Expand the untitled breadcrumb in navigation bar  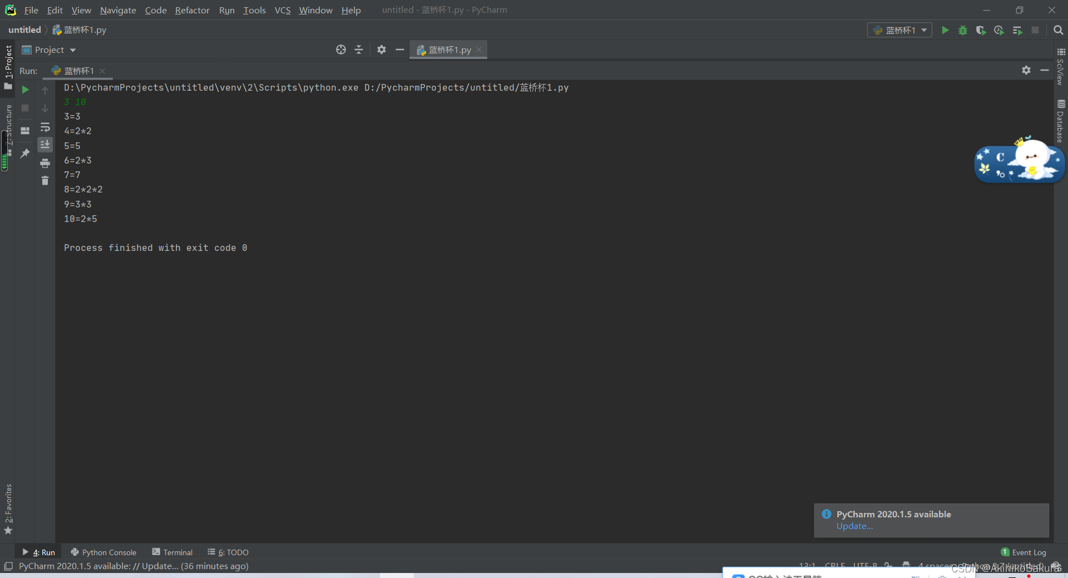coord(24,29)
